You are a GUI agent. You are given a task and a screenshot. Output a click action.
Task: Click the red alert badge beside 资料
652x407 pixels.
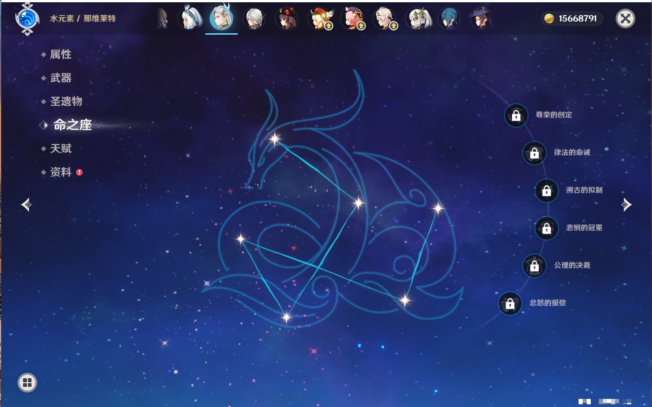[79, 172]
